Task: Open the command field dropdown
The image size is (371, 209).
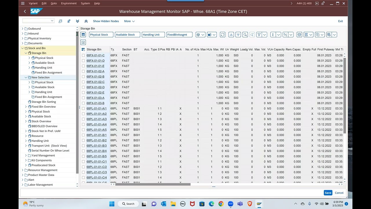Action: 52,21
